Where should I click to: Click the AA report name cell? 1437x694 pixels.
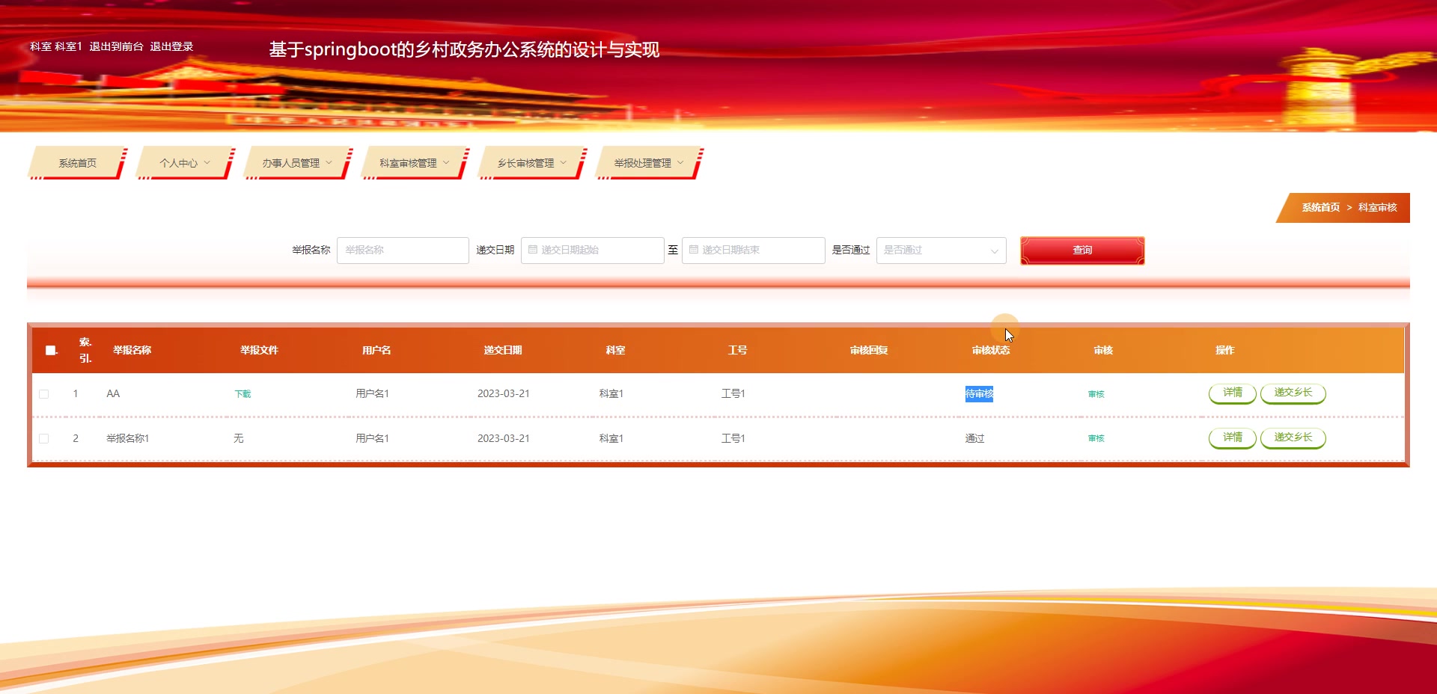113,394
